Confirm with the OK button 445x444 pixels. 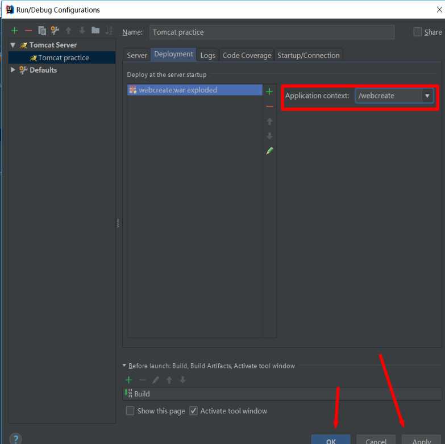click(x=331, y=439)
